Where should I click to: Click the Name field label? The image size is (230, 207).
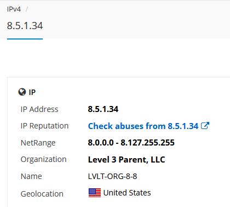(x=31, y=176)
